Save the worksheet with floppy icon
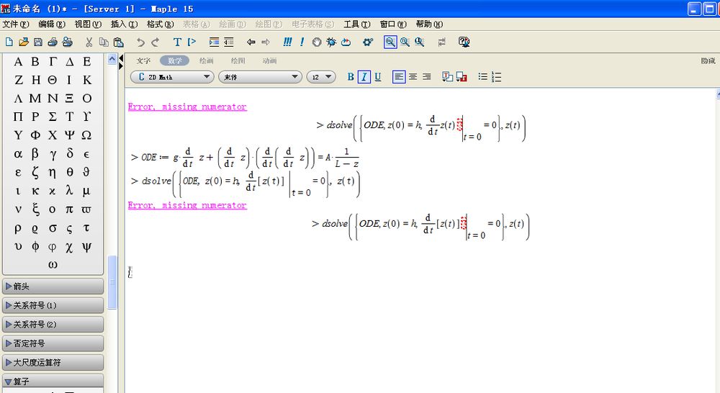The height and width of the screenshot is (393, 720). click(x=38, y=42)
